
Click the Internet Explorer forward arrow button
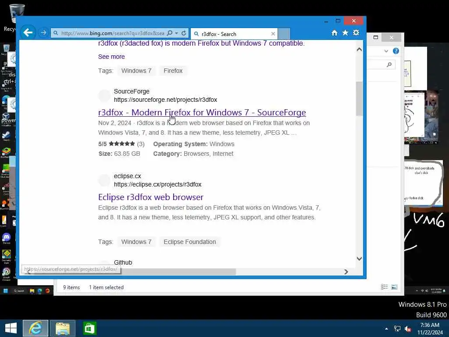tap(43, 33)
